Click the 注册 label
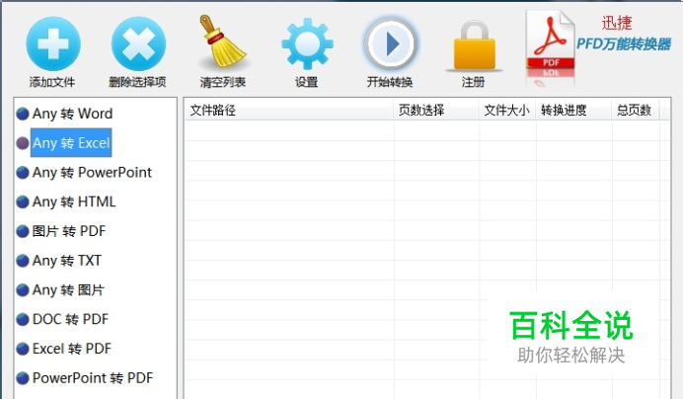Screen dimensions: 683x399 pyautogui.click(x=473, y=82)
